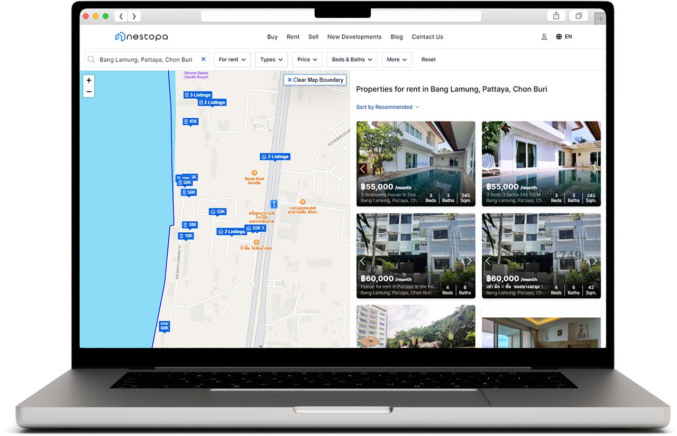Click the 3 Listings map marker
Viewport: 677px width, 436px height.
(198, 95)
